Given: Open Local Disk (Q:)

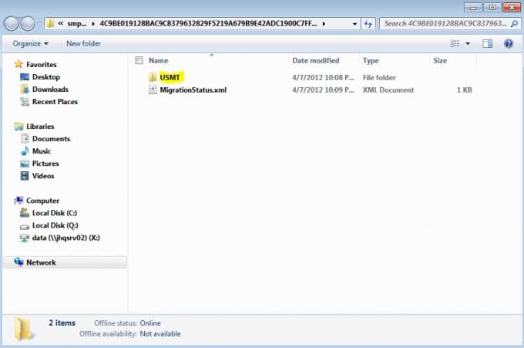Looking at the screenshot, I should point(55,225).
